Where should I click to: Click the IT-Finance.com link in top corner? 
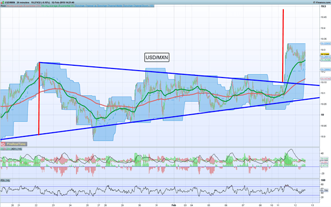(x=322, y=2)
